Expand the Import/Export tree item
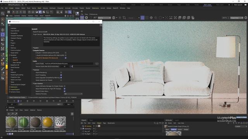 [10, 89]
